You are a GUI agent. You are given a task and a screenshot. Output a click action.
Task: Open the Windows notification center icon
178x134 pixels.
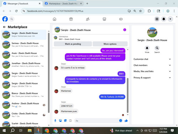172,130
